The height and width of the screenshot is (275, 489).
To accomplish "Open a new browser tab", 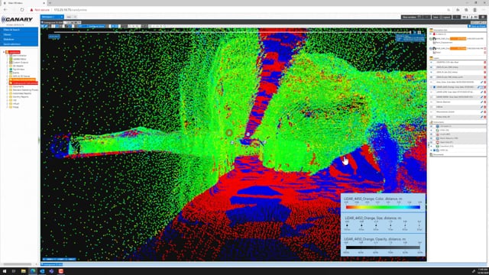I will coord(50,3).
